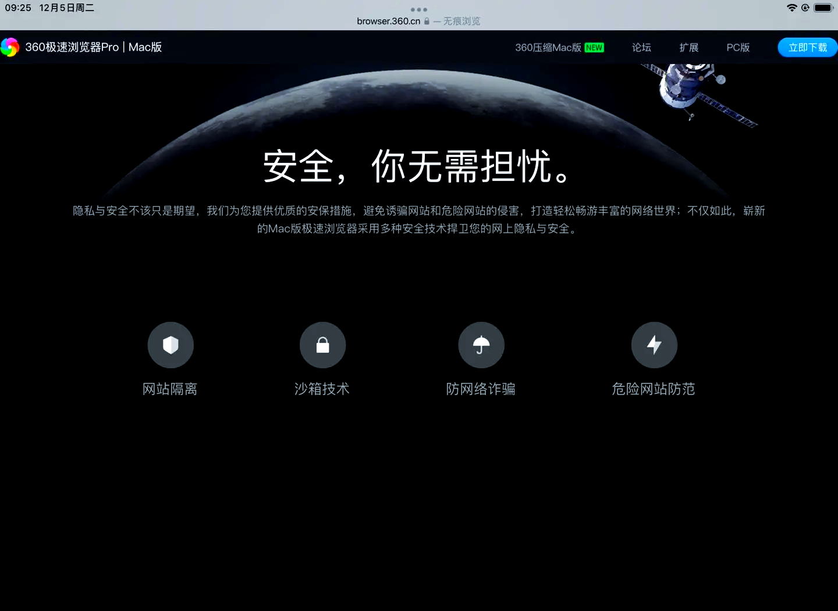Click the NEW badge next to 360压缩Mac版
838x611 pixels.
click(x=594, y=48)
